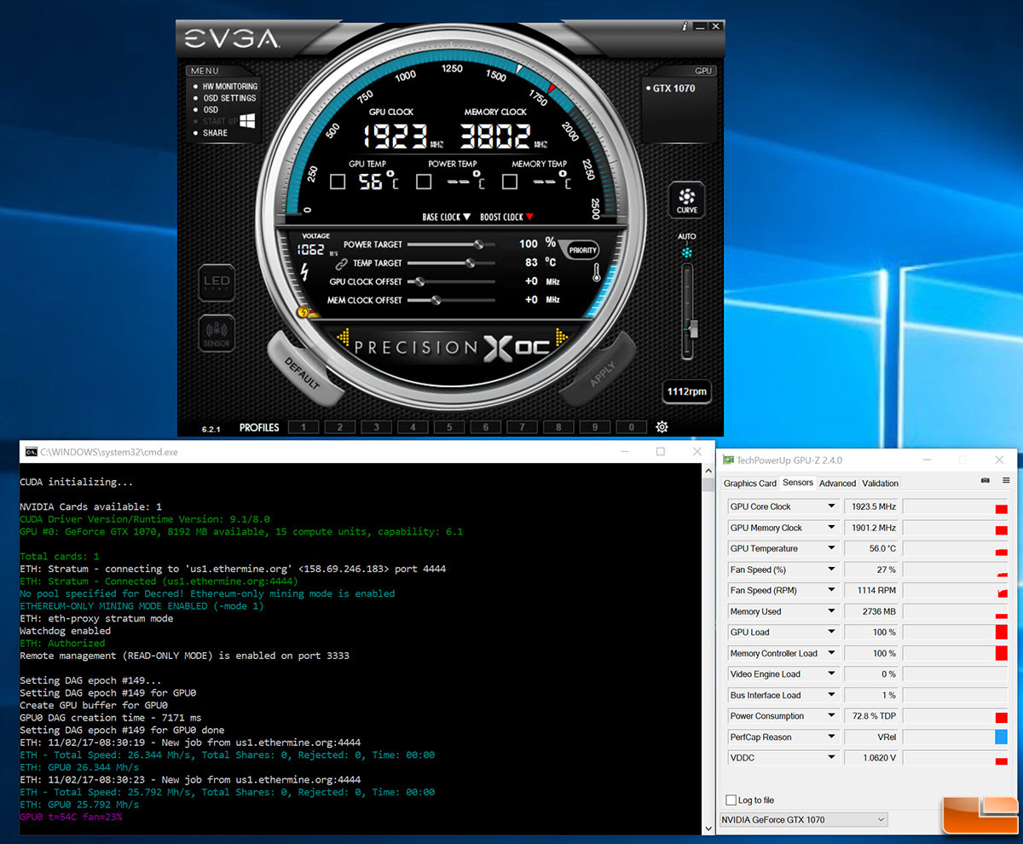
Task: Toggle the Memory Temp checkbox
Action: (x=510, y=182)
